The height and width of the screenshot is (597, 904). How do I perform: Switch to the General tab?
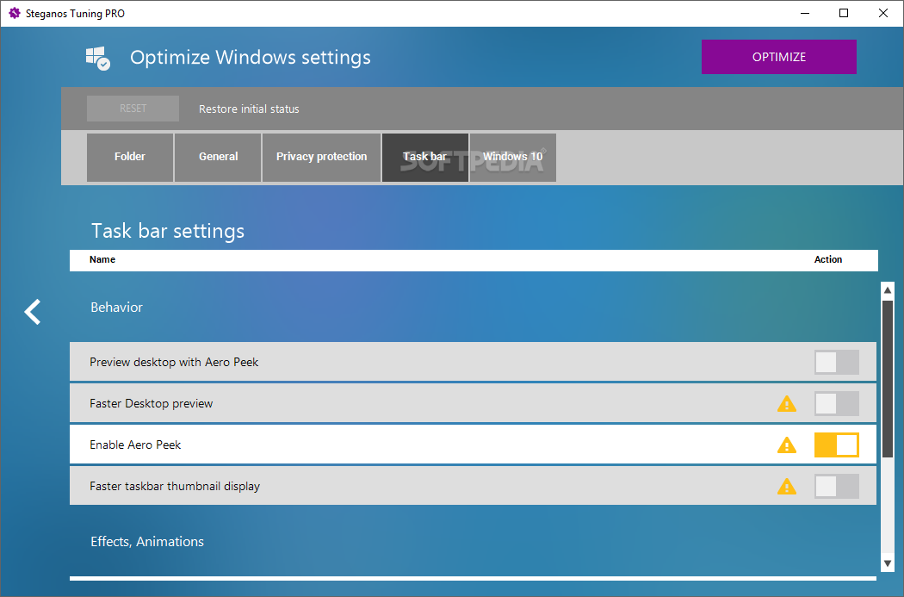[218, 158]
